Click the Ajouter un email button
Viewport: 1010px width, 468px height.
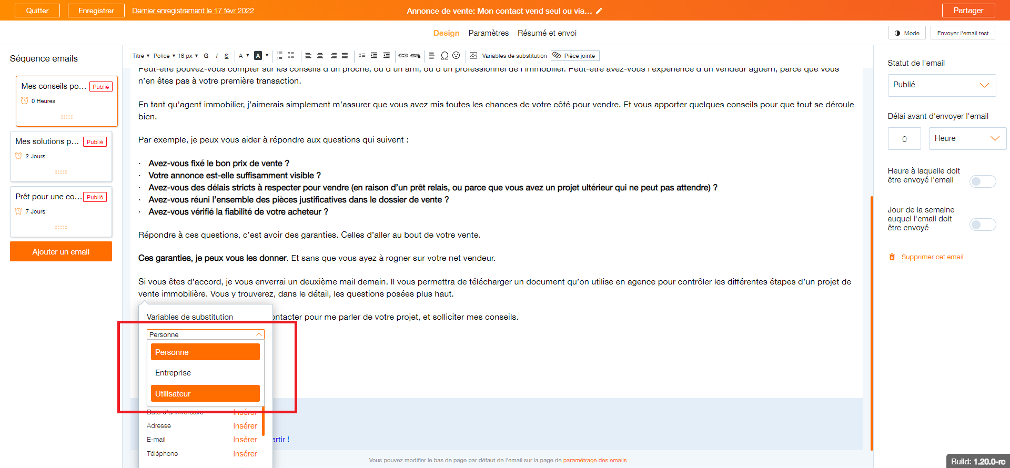click(x=61, y=252)
